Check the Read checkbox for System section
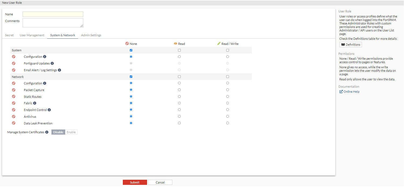Image resolution: width=404 pixels, height=187 pixels. 179,50
